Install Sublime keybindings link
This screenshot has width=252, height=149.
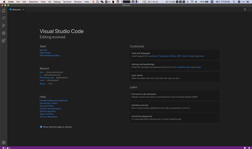(181, 67)
